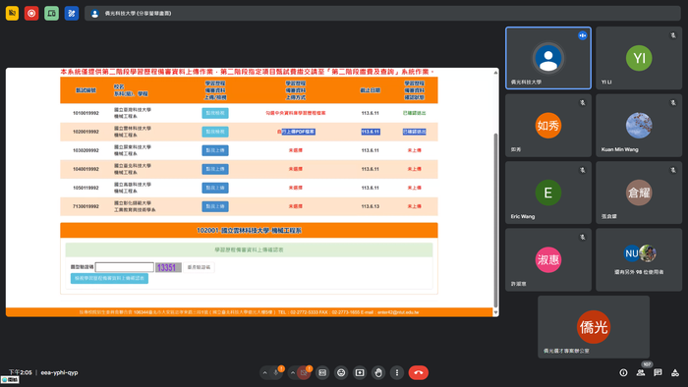Click scroll-down arrow of shared page
Viewport: 688px width, 387px height.
(x=495, y=312)
